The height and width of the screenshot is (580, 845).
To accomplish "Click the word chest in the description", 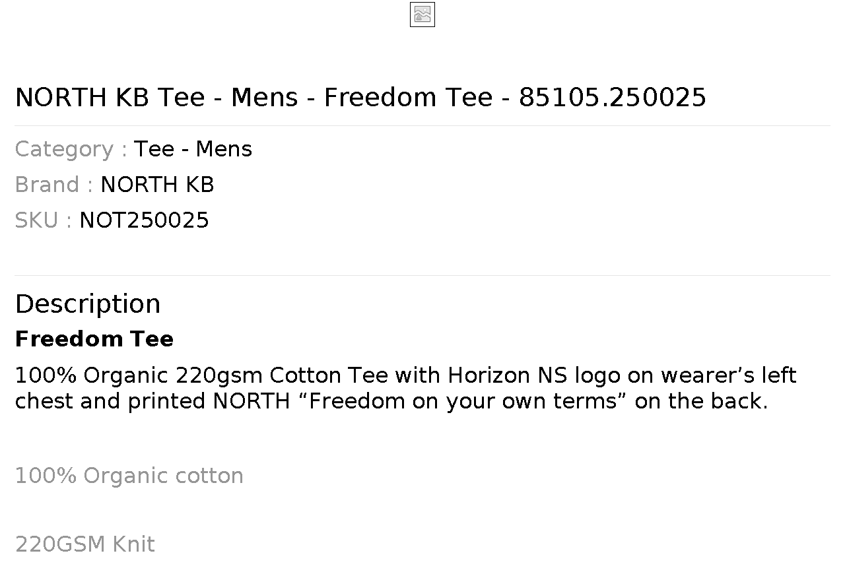I will tap(44, 401).
